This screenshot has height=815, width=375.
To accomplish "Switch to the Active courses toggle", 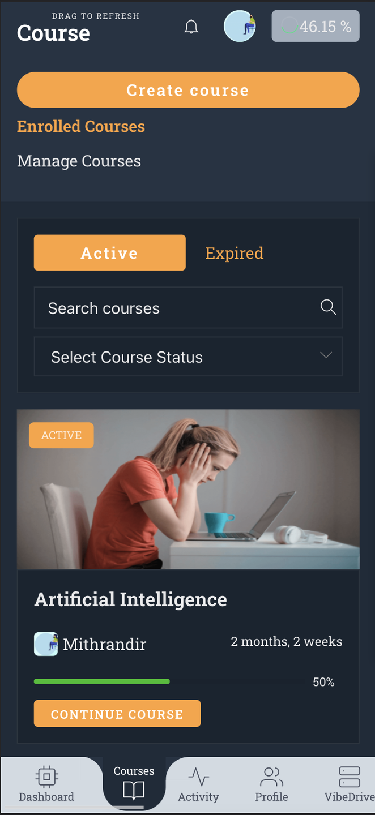I will coord(110,252).
